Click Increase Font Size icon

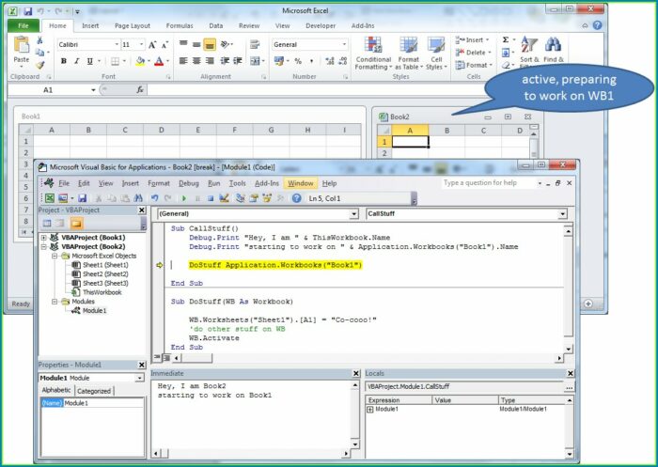tap(152, 44)
